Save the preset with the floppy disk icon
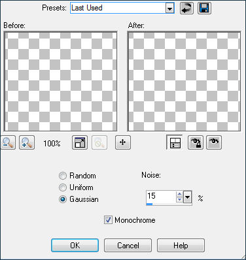 tap(204, 8)
